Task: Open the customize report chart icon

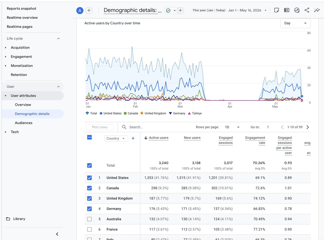Action: pos(297,10)
